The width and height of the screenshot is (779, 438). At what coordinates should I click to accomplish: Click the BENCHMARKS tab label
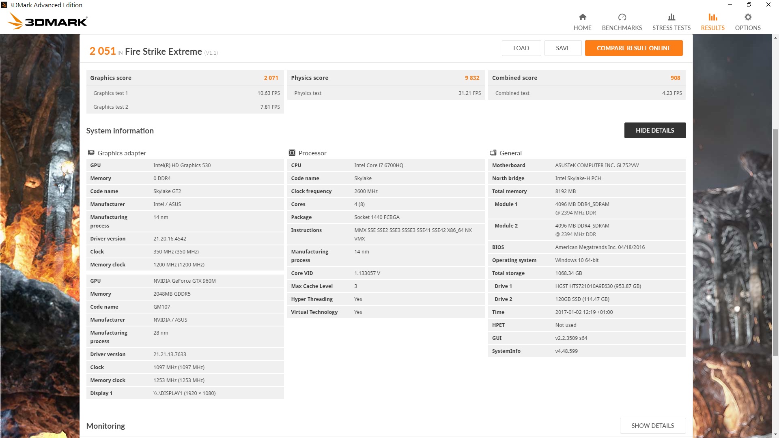tap(622, 28)
